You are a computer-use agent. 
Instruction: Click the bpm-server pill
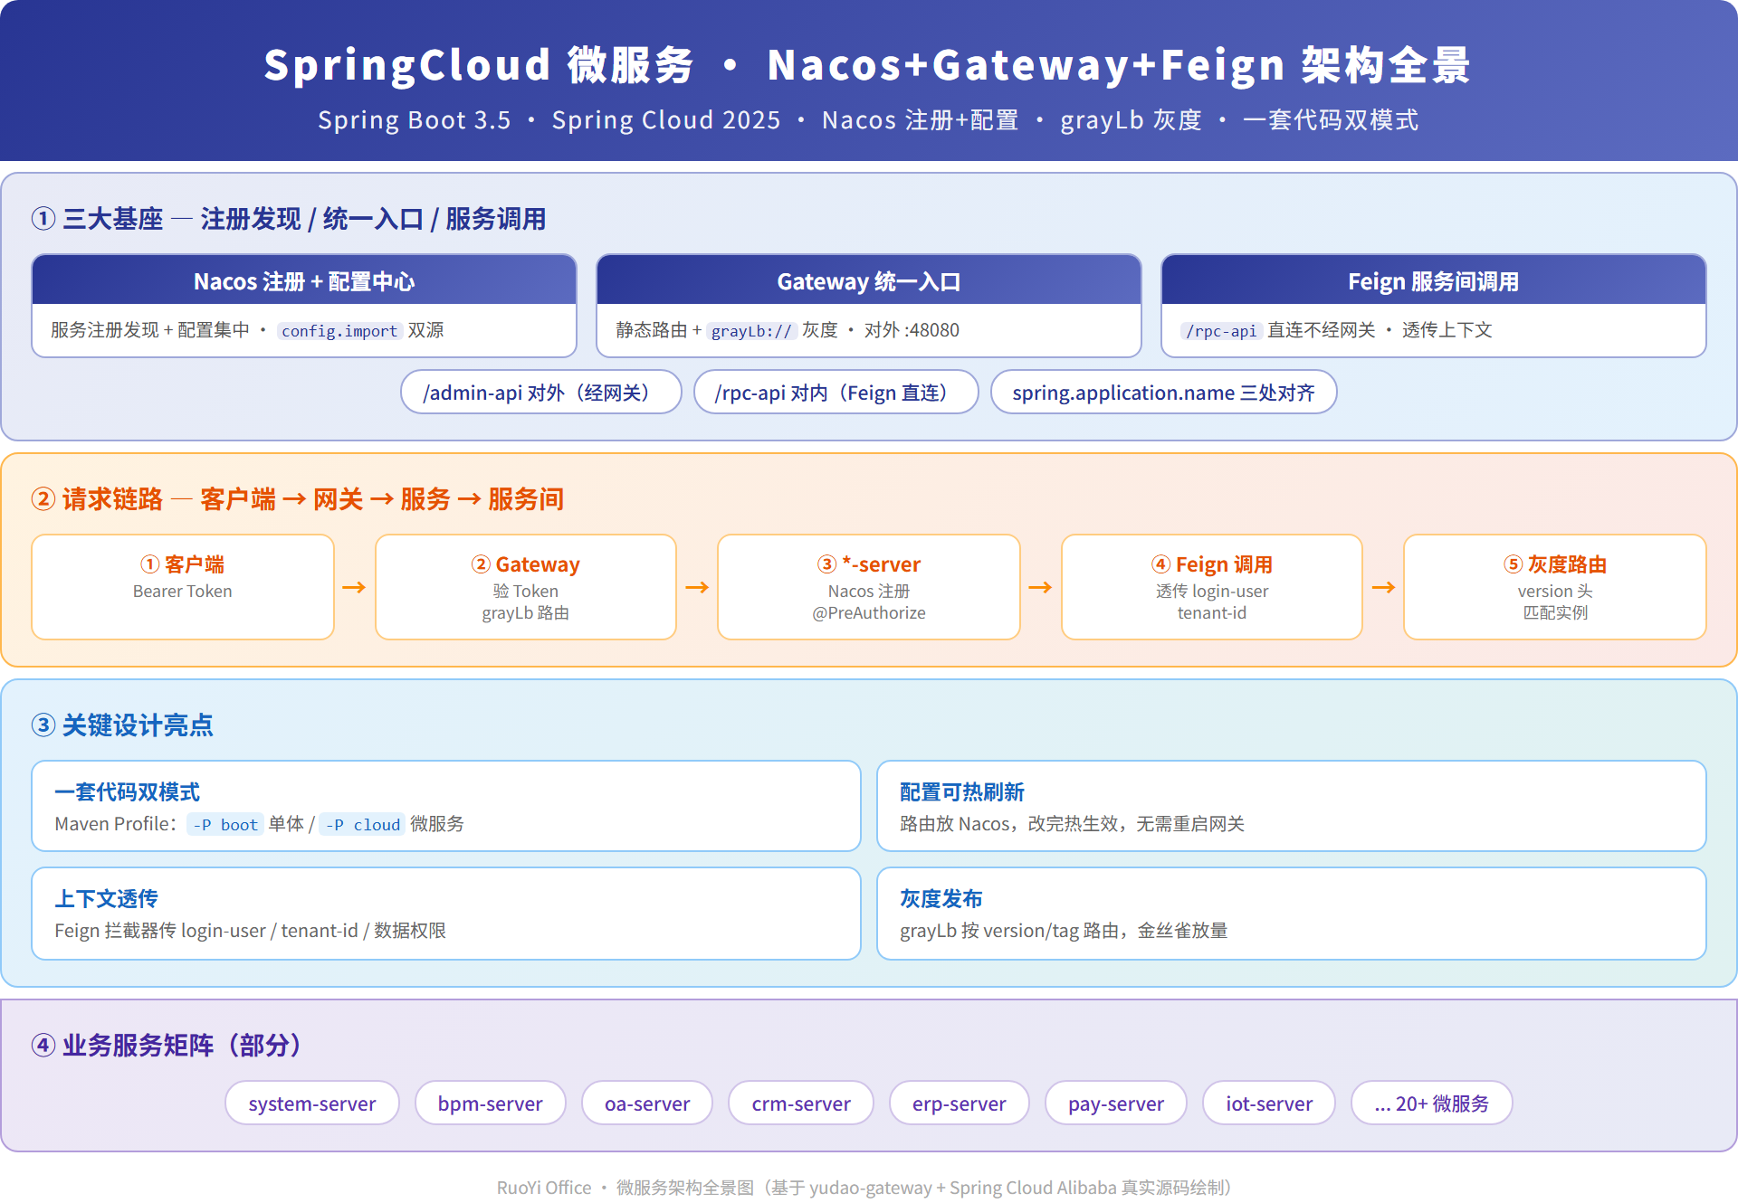[x=491, y=1104]
